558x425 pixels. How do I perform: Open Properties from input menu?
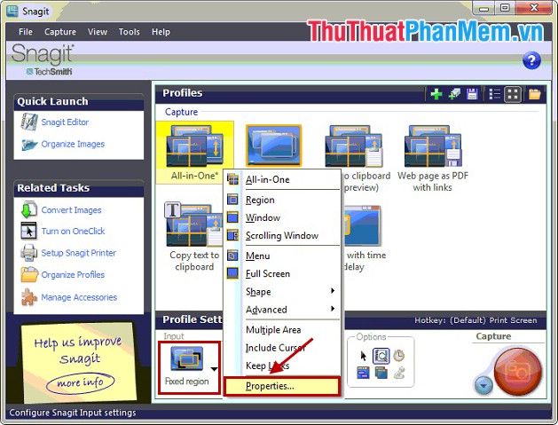coord(282,386)
